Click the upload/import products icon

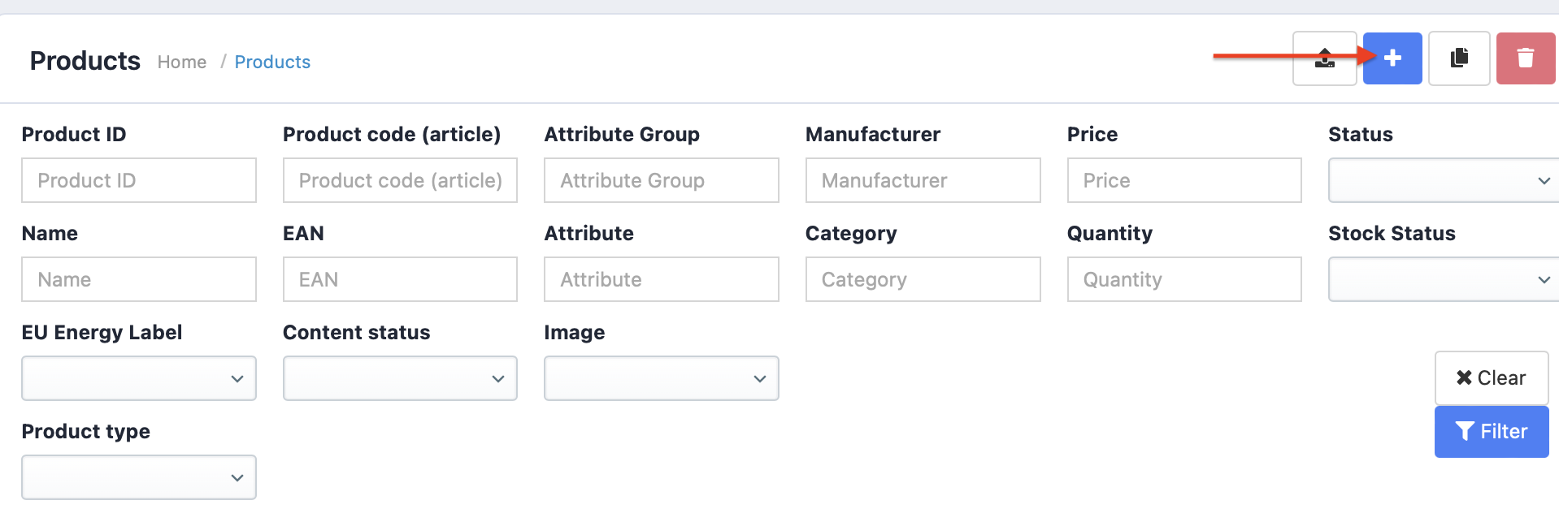click(x=1324, y=58)
